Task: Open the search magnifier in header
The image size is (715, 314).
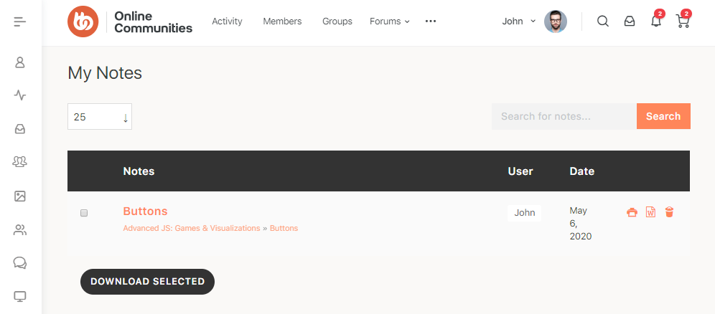Action: click(x=603, y=22)
